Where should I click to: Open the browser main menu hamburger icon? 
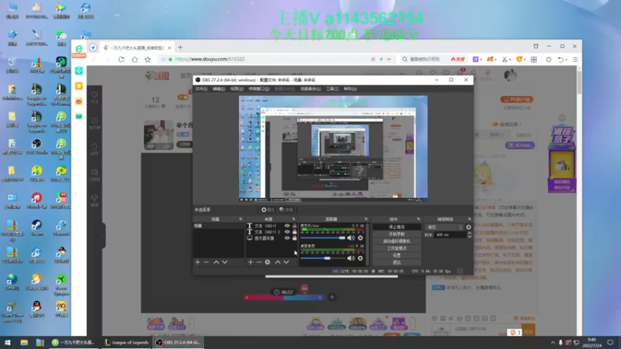point(575,60)
